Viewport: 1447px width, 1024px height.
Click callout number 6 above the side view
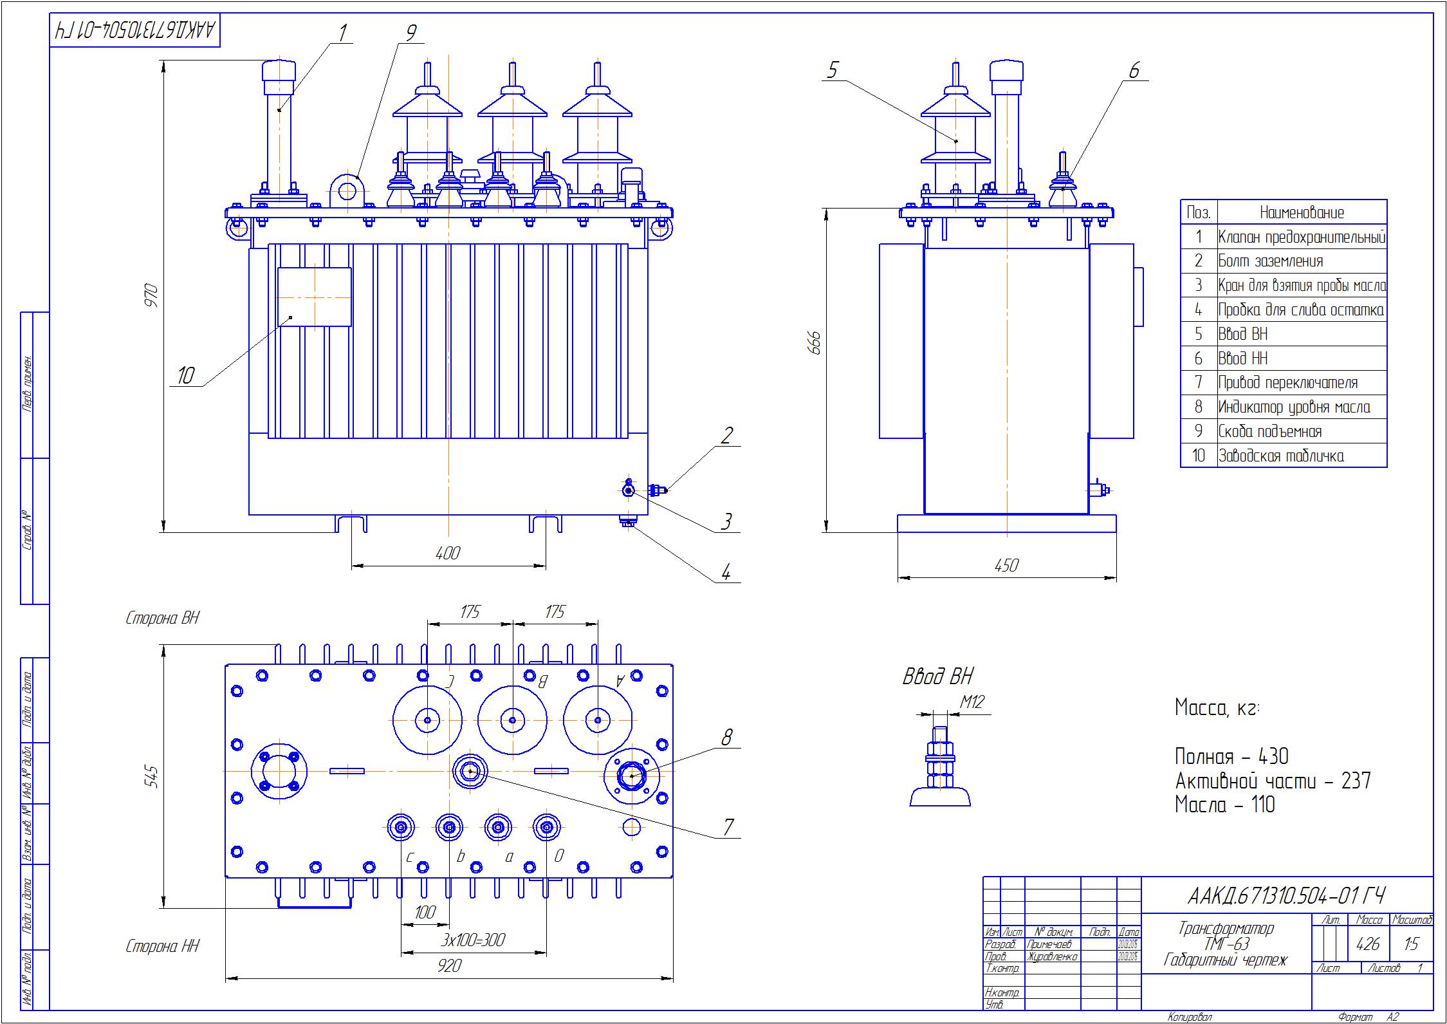1134,70
